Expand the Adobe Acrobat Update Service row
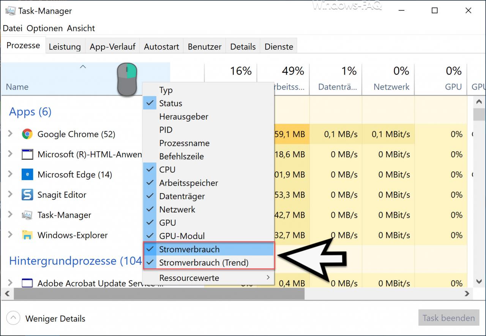The image size is (486, 336). [10, 283]
